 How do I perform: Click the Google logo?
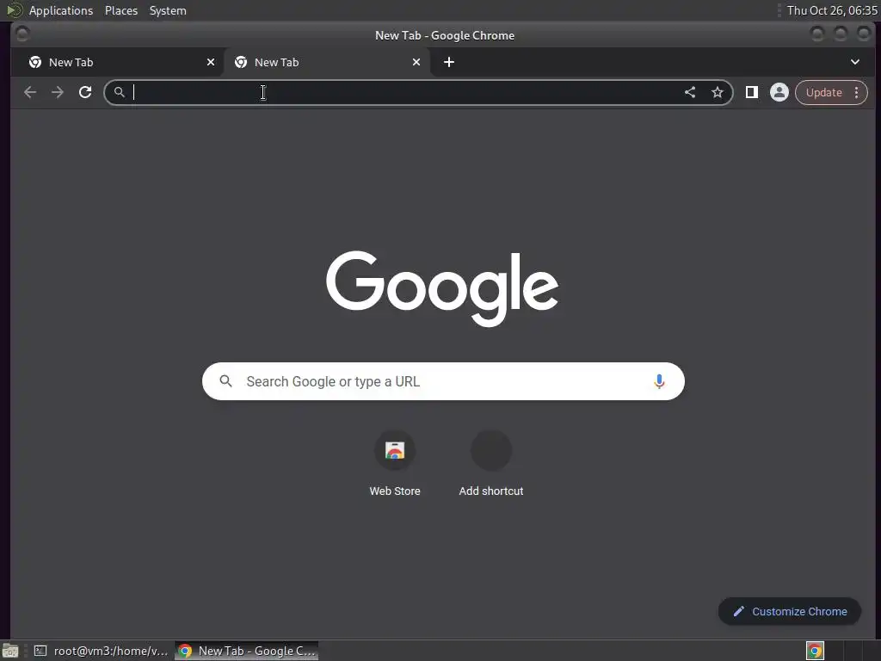coord(442,288)
